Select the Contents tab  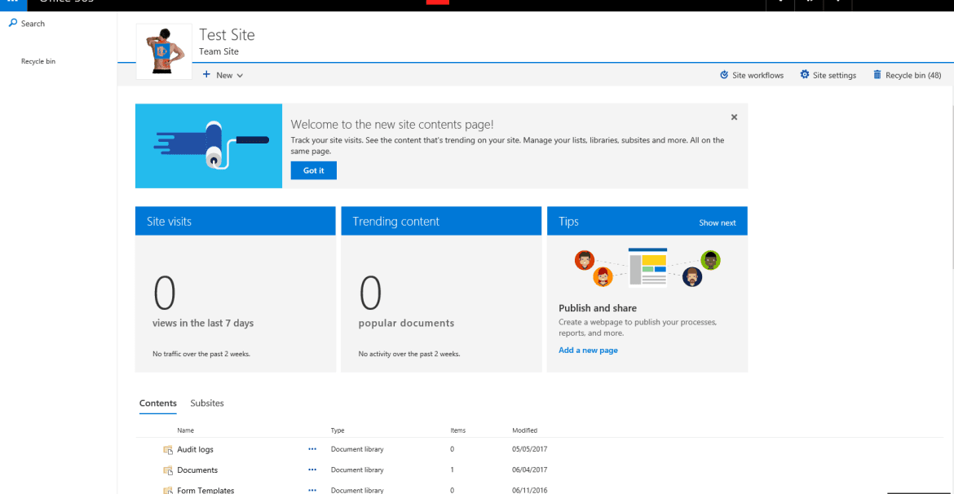click(x=157, y=403)
